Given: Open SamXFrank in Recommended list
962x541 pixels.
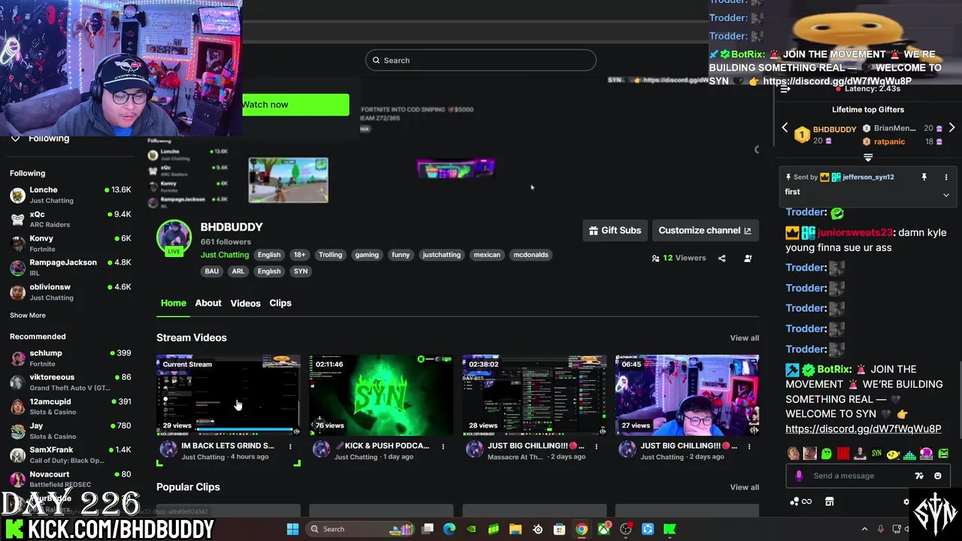Looking at the screenshot, I should [x=71, y=455].
